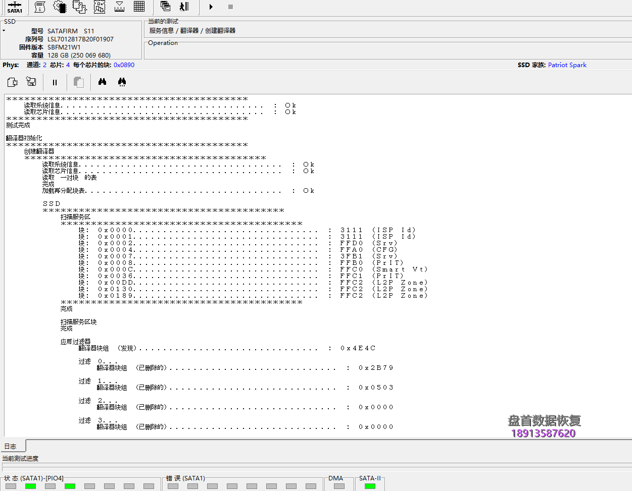Open the drive info scroll icon

(x=40, y=7)
